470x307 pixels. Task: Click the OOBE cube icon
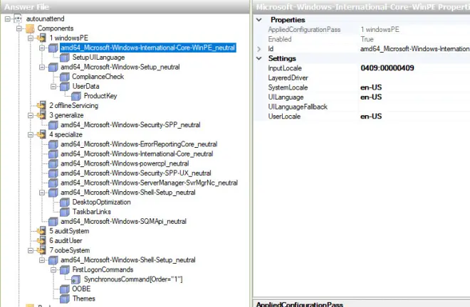(x=64, y=289)
